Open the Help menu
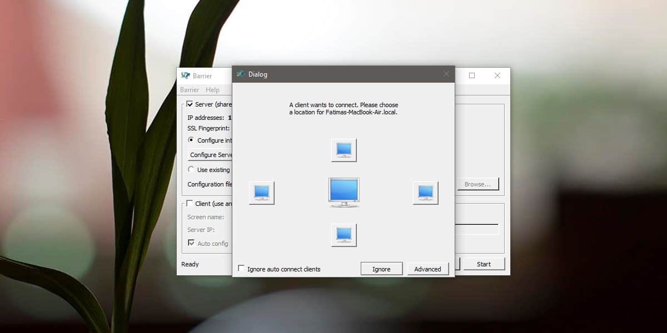The width and height of the screenshot is (667, 333). coord(212,90)
